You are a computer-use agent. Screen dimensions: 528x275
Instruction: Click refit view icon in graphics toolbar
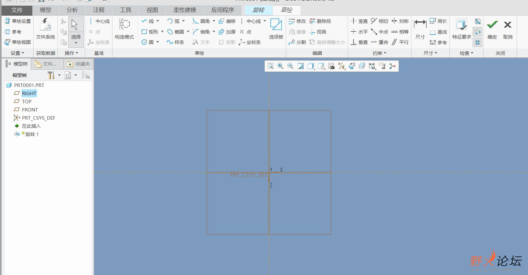coord(270,66)
